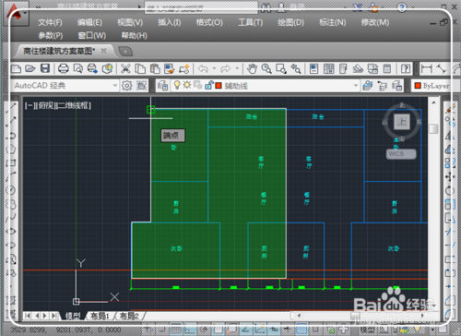The image size is (461, 336).
Task: Open the Properties palette icon
Action: (x=313, y=68)
